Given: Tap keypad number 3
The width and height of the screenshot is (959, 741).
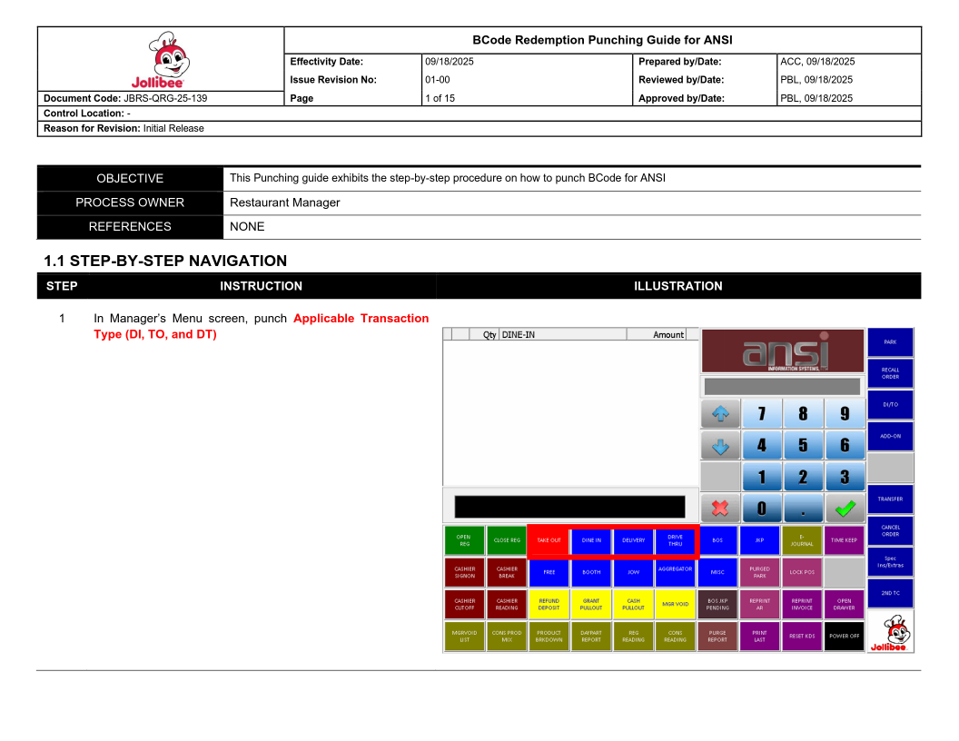Looking at the screenshot, I should click(845, 477).
